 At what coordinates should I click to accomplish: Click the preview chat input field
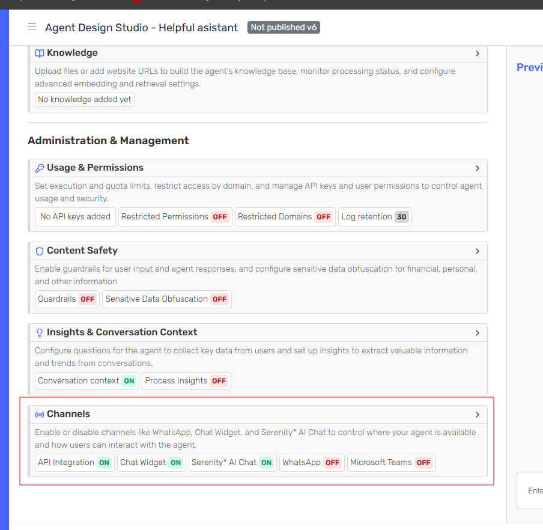(x=532, y=490)
